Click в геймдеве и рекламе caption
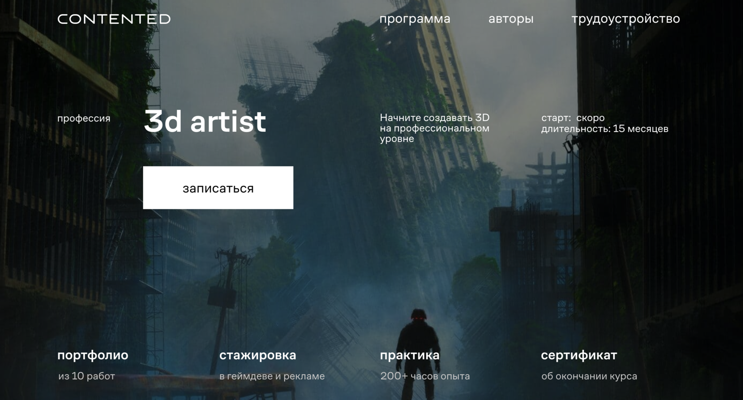 point(272,376)
